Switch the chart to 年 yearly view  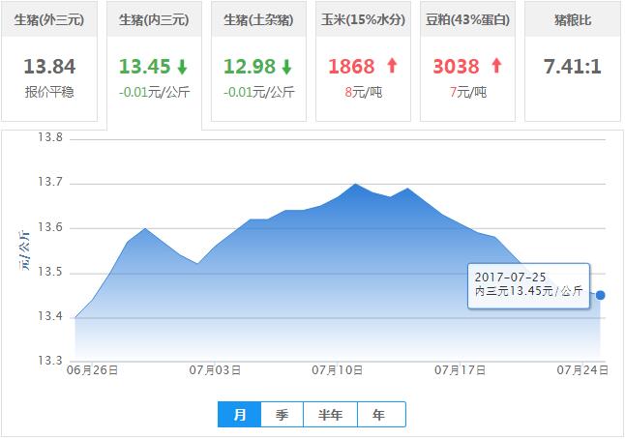tap(381, 414)
